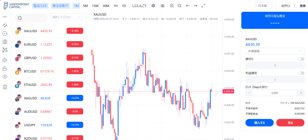This screenshot has width=308, height=140.
Task: Increase lot size with plus button
Action: pyautogui.click(x=301, y=93)
